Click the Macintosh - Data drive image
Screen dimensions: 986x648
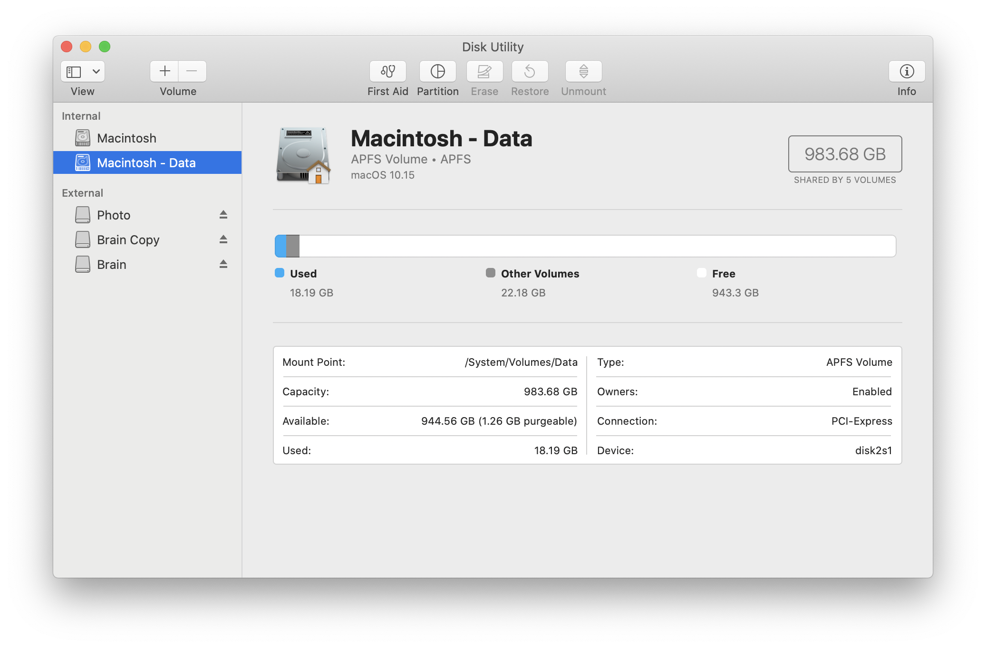pos(303,155)
